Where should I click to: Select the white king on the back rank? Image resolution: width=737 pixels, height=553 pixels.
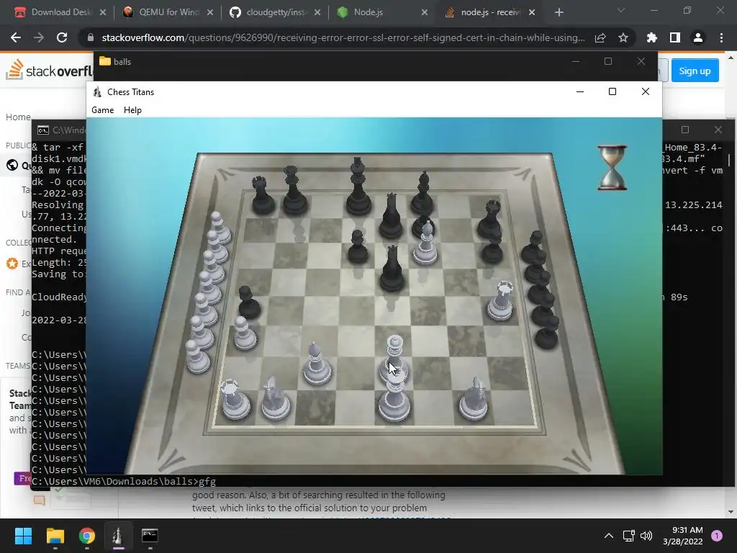tap(394, 399)
